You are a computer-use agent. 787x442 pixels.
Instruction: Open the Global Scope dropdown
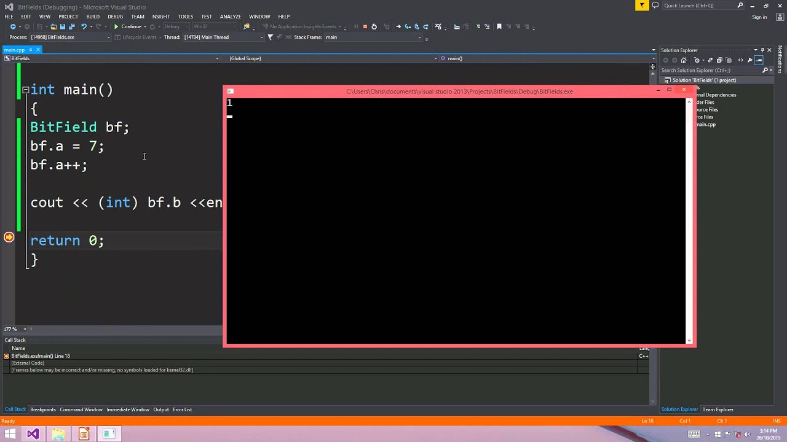click(x=332, y=58)
